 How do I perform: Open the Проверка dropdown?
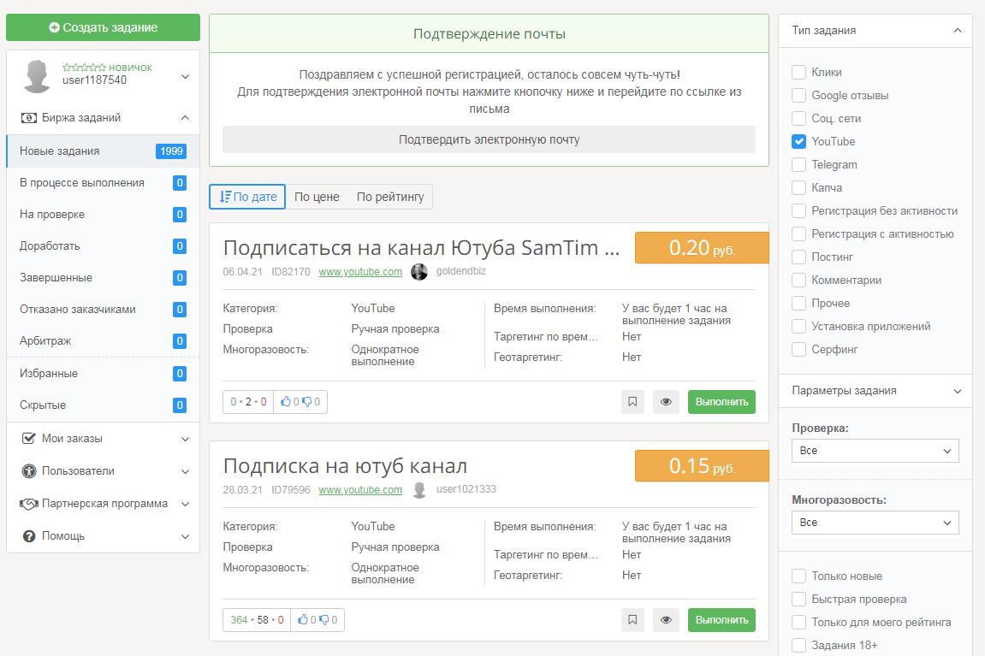pyautogui.click(x=875, y=451)
